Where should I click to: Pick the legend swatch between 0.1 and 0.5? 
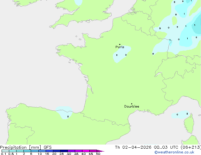(5, 151)
